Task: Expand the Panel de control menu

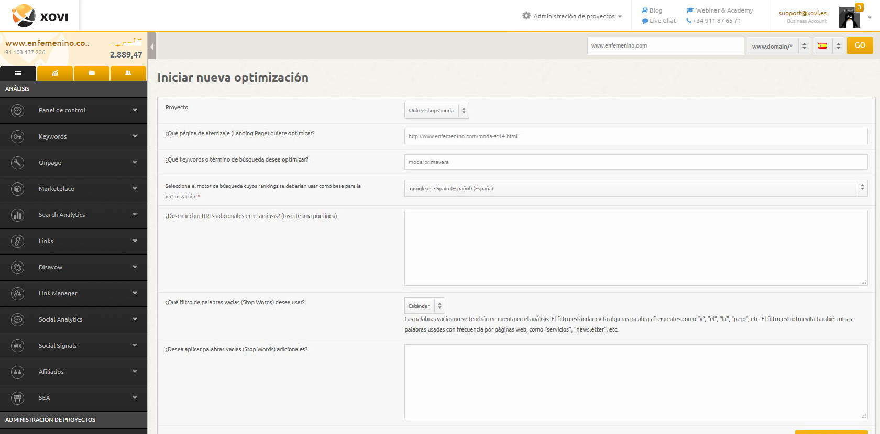Action: (x=73, y=110)
